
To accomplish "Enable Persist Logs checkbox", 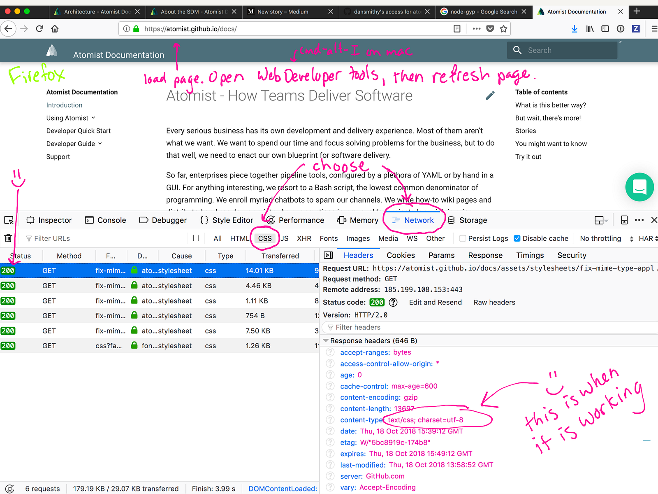I will [x=463, y=238].
